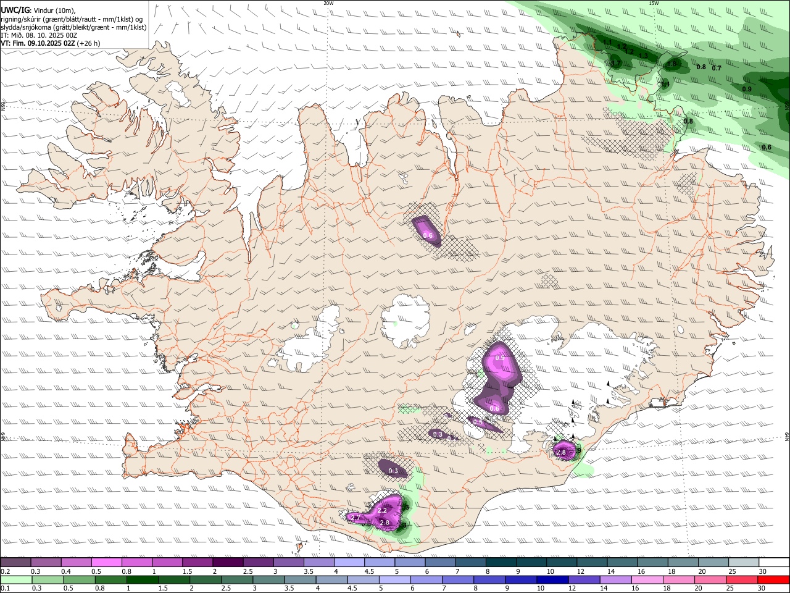Click the violet rain swatch between 12 and 14
790x593 pixels.
coord(584,579)
